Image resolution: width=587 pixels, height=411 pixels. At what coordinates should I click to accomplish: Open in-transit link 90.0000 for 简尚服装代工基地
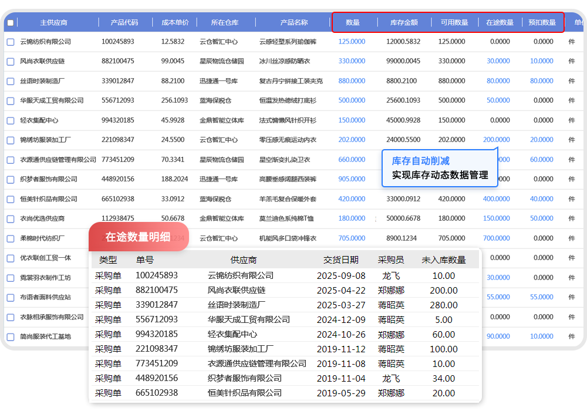[498, 336]
